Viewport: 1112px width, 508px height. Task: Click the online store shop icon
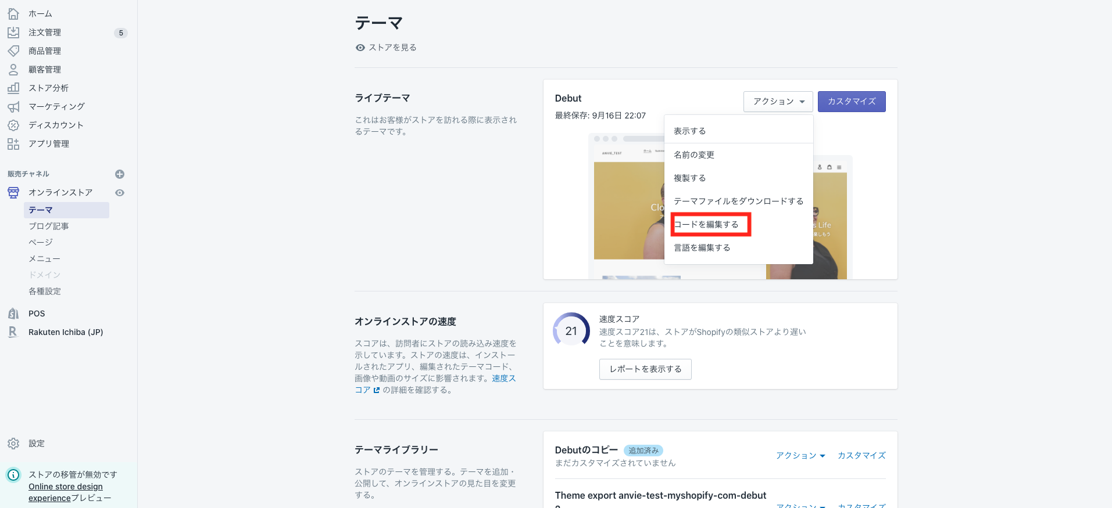click(x=13, y=193)
